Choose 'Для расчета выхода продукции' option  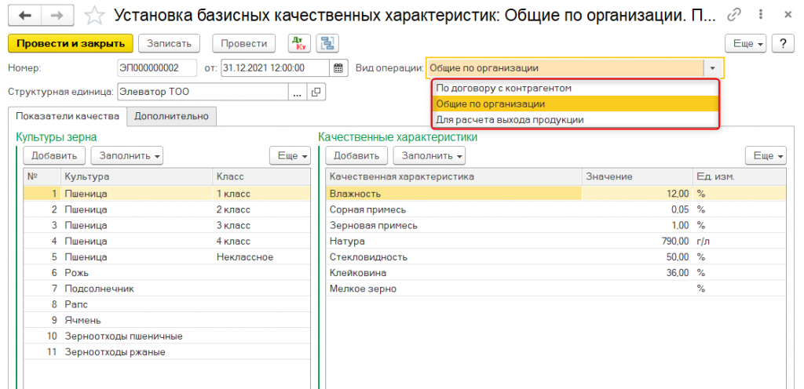[510, 119]
